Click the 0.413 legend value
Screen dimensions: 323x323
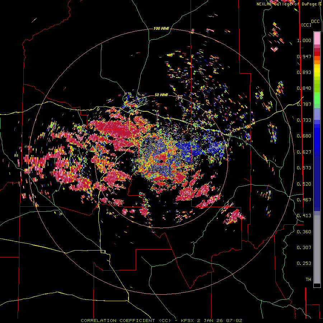(304, 215)
